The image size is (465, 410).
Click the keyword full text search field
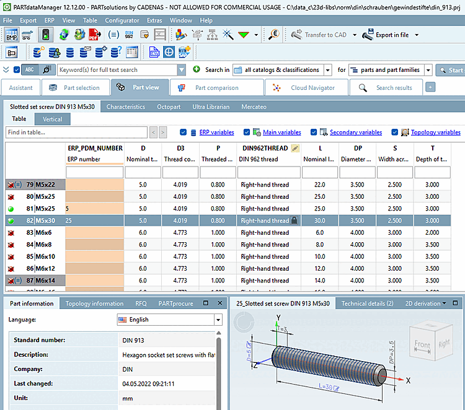(117, 70)
